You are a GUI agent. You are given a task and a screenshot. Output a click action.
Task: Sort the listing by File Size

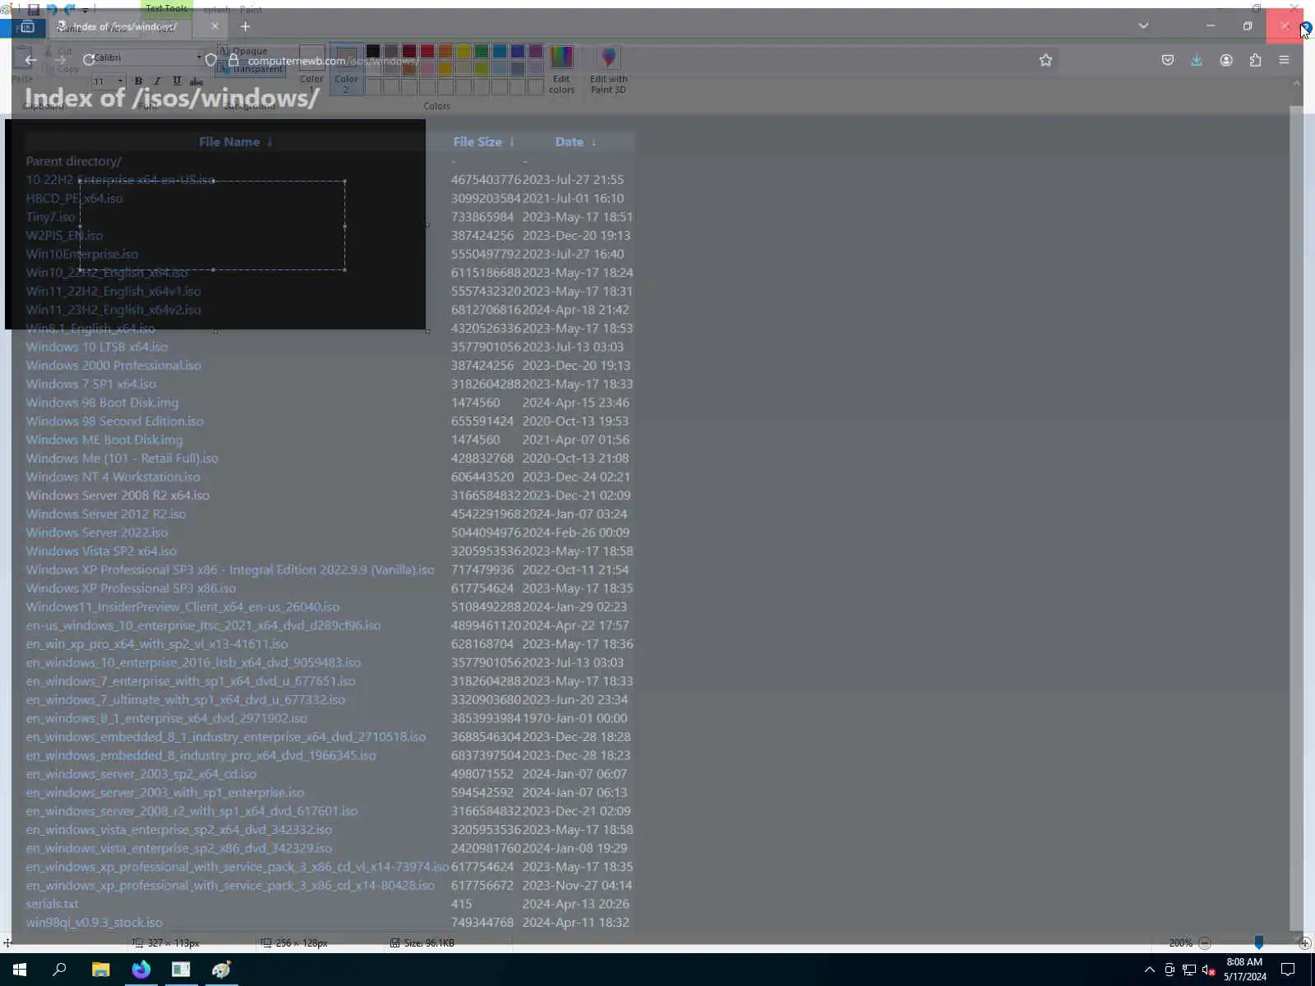[484, 141]
